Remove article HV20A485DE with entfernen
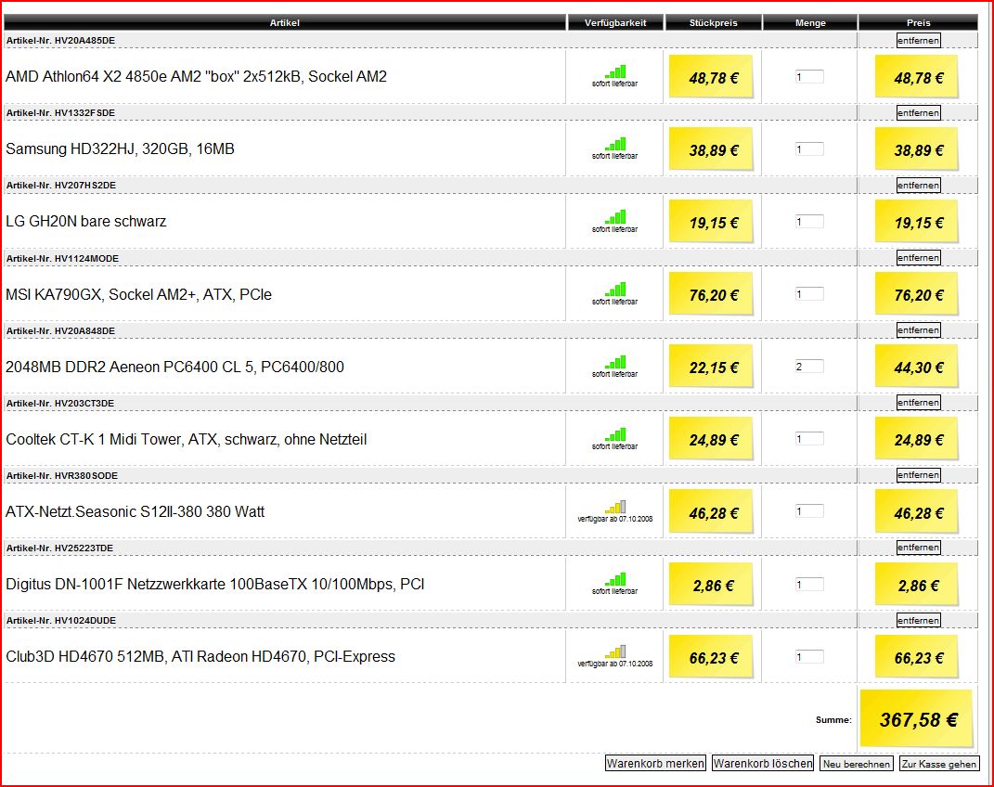 918,41
